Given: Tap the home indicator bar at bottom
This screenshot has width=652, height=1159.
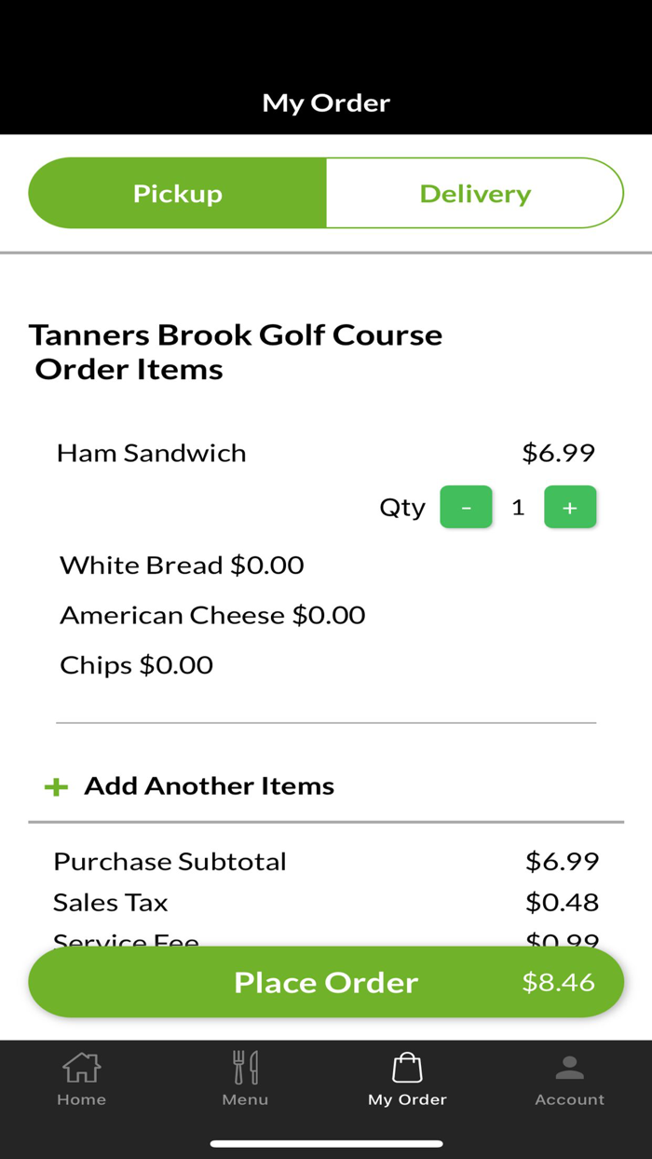Looking at the screenshot, I should tap(326, 1142).
